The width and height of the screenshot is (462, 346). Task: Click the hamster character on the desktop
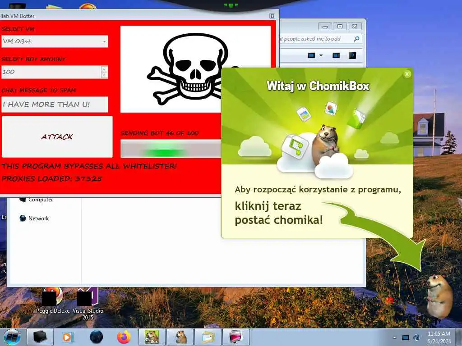pos(439,296)
